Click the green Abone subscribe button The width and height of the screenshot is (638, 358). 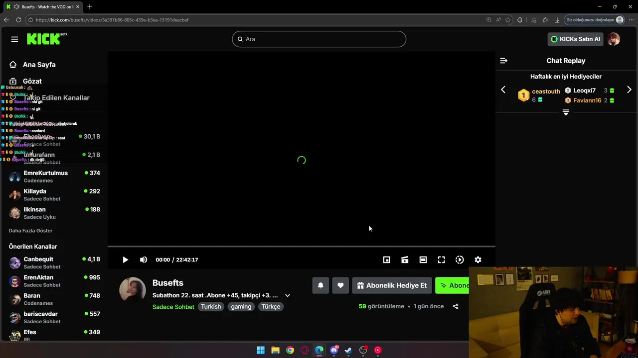click(x=452, y=285)
